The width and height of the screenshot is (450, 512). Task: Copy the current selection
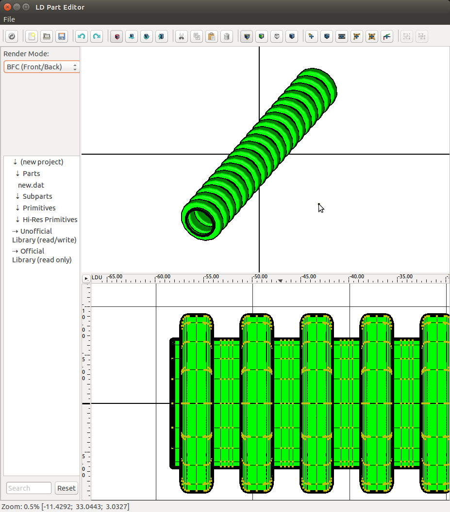196,36
